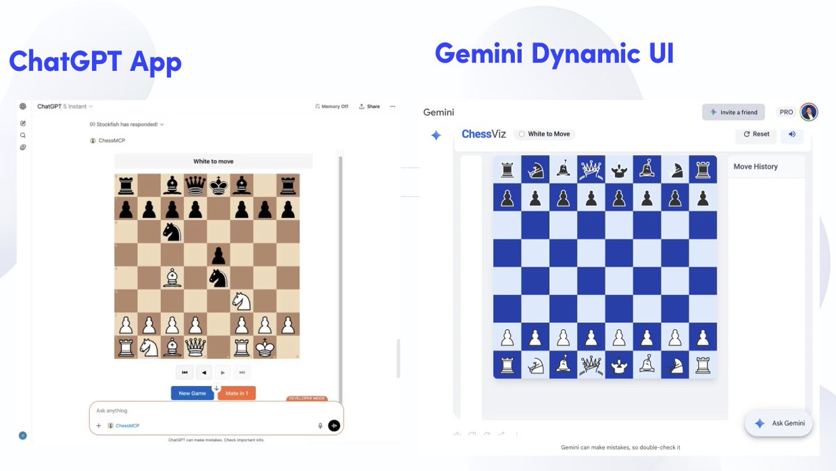Click the scroll-to-bottom down arrow
836x471 pixels.
tap(216, 388)
